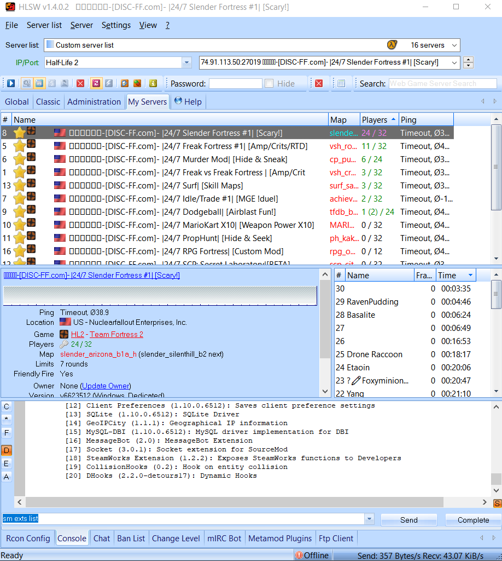This screenshot has width=502, height=561.
Task: Open the File menu
Action: point(11,25)
